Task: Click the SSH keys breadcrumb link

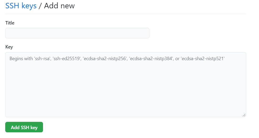Action: pyautogui.click(x=21, y=6)
